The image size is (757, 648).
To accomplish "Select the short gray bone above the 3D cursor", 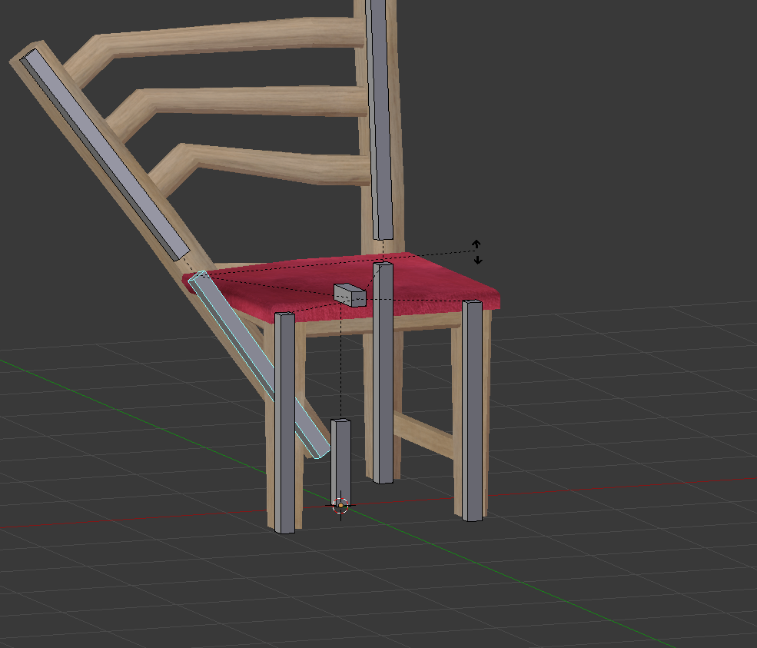I will (340, 458).
